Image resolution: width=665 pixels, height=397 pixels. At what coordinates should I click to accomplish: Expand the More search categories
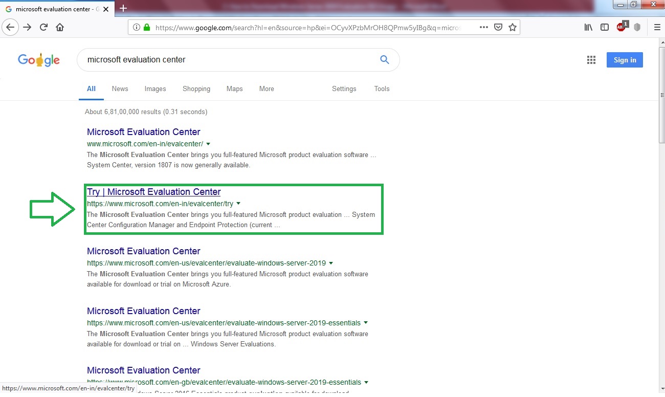coord(267,89)
